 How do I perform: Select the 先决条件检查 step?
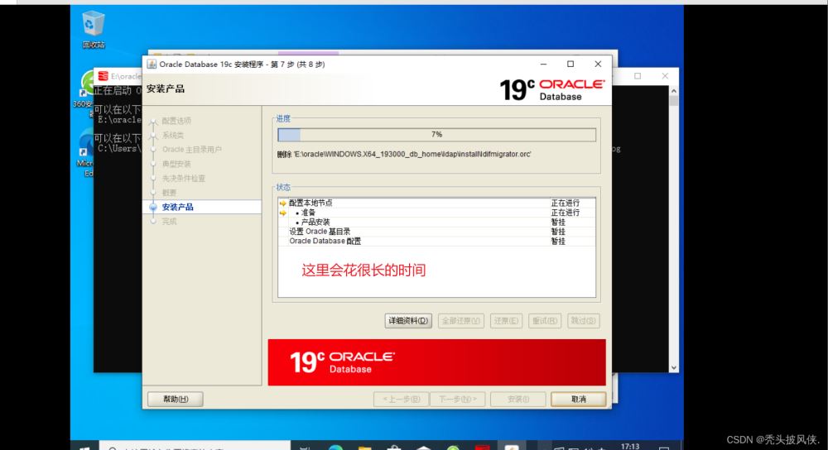coord(183,179)
